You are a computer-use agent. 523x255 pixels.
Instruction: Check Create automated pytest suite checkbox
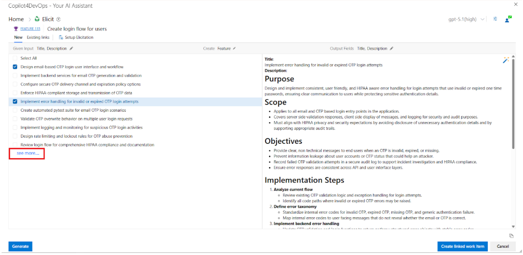[x=15, y=110]
